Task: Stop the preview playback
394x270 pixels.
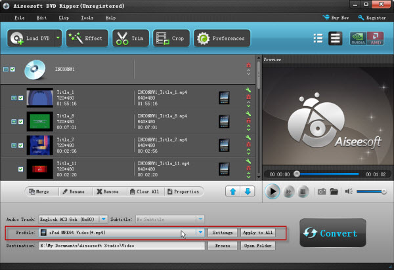Action: (303, 192)
